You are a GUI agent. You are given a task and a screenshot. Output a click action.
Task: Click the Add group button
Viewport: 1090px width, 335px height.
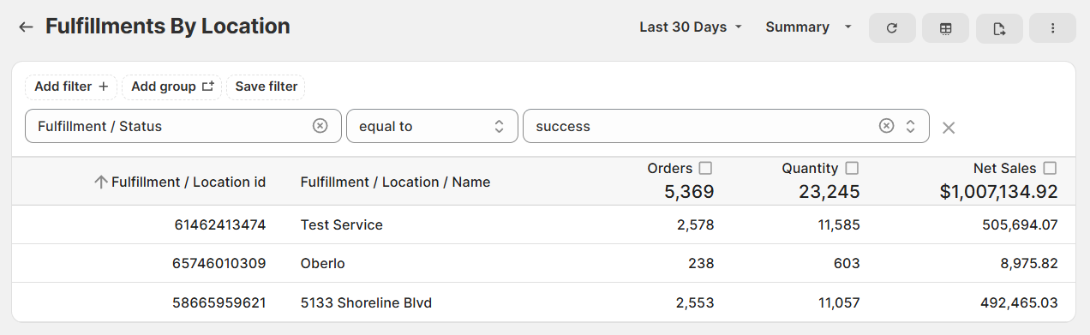(x=171, y=87)
